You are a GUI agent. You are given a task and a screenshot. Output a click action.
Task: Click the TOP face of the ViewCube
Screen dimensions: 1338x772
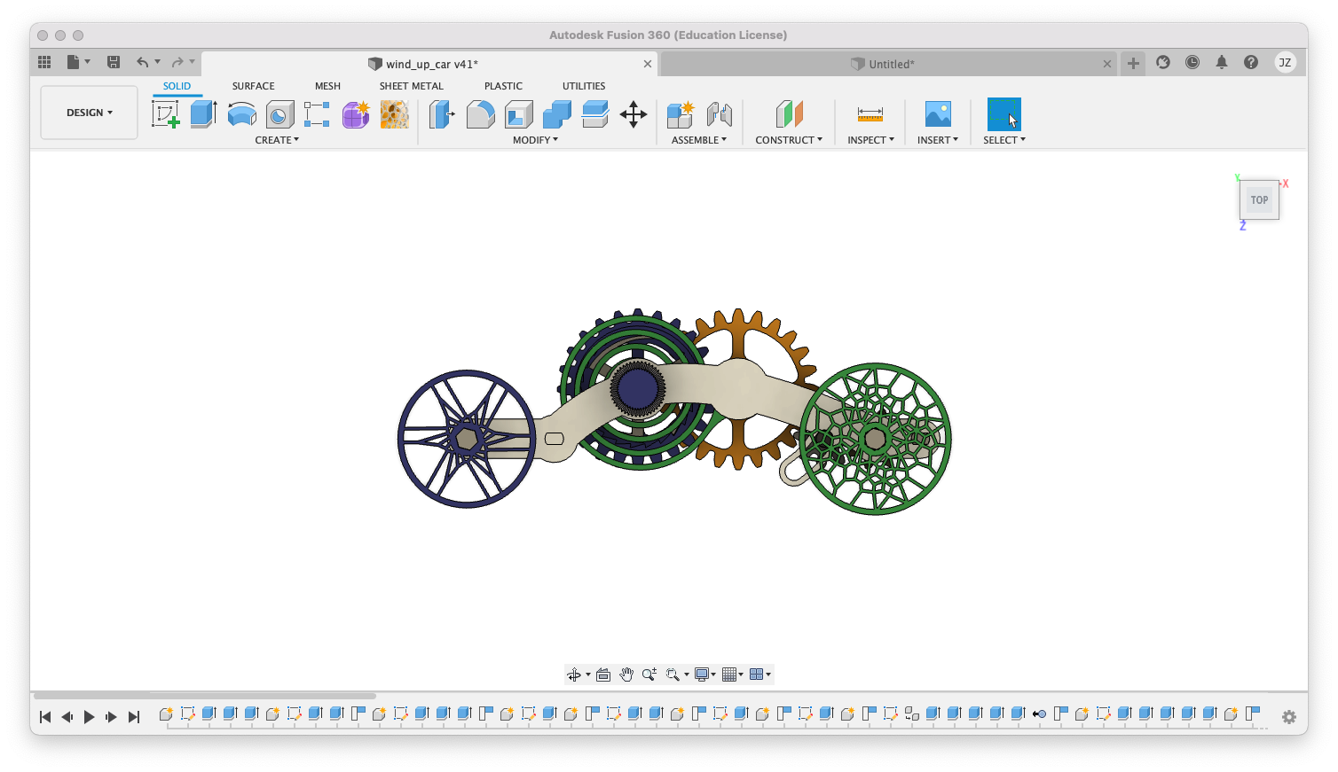click(1259, 200)
